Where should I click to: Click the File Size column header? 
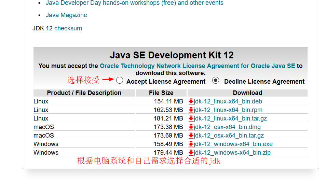click(161, 93)
